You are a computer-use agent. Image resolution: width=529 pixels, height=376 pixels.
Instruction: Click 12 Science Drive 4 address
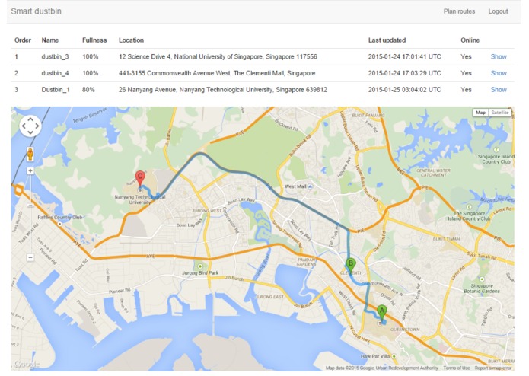coord(218,56)
